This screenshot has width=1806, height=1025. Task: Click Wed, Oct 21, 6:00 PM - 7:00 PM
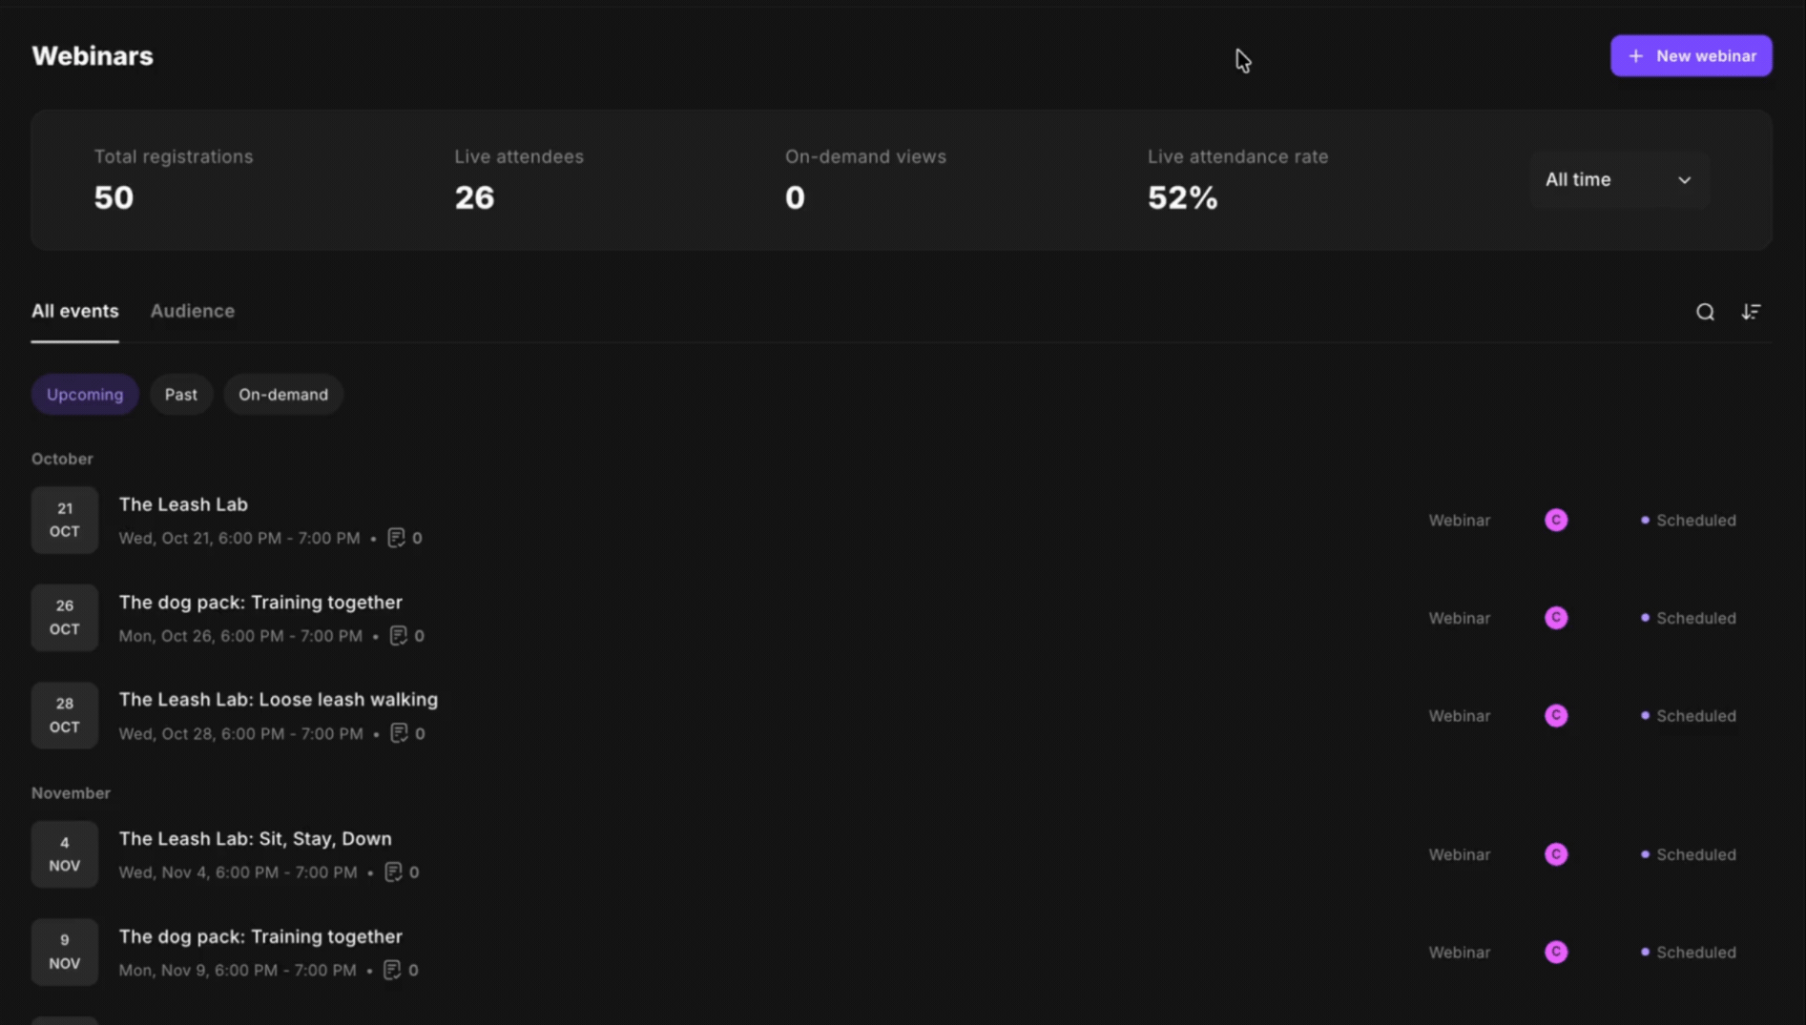click(239, 538)
